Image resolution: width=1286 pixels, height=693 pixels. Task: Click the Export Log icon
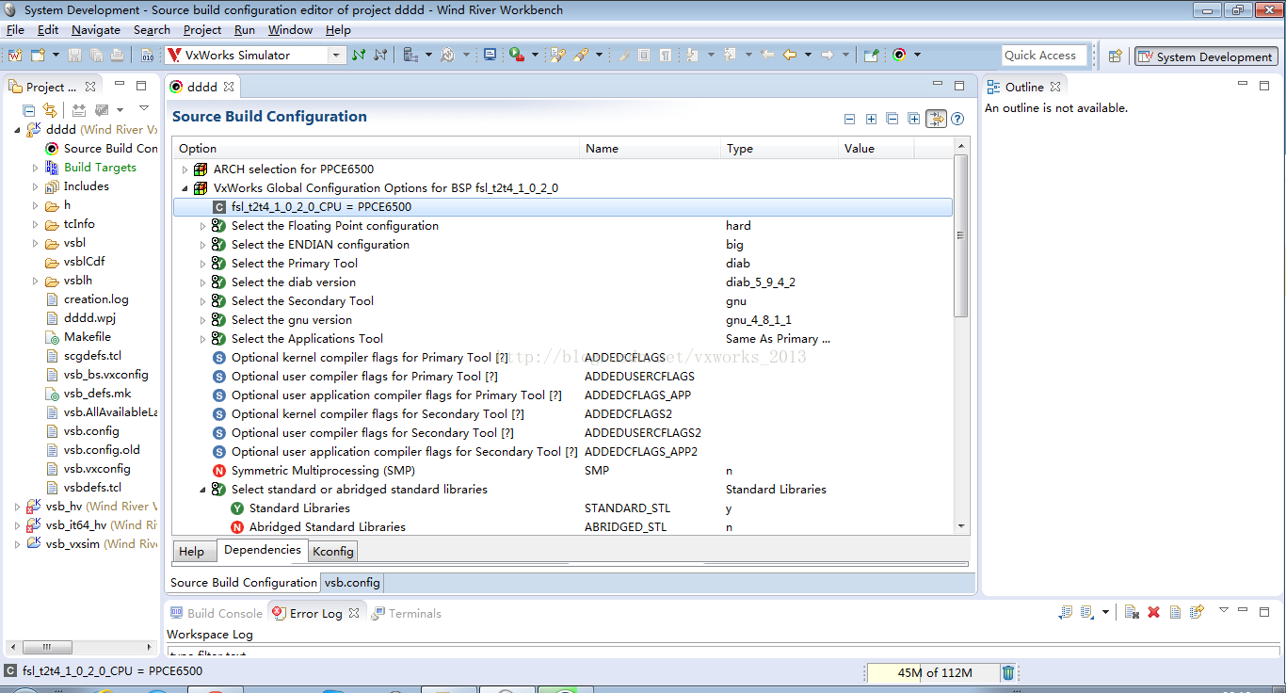(1066, 612)
